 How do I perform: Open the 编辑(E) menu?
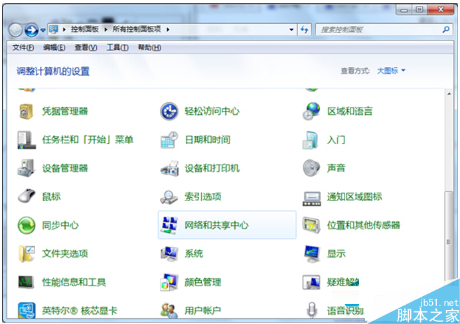point(54,47)
